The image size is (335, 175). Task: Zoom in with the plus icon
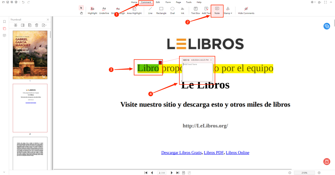click(319, 173)
